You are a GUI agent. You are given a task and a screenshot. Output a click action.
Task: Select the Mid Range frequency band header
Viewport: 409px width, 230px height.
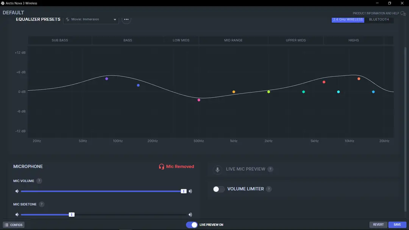233,40
